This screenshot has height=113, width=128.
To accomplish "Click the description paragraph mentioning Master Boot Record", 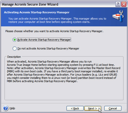I will [63, 71].
